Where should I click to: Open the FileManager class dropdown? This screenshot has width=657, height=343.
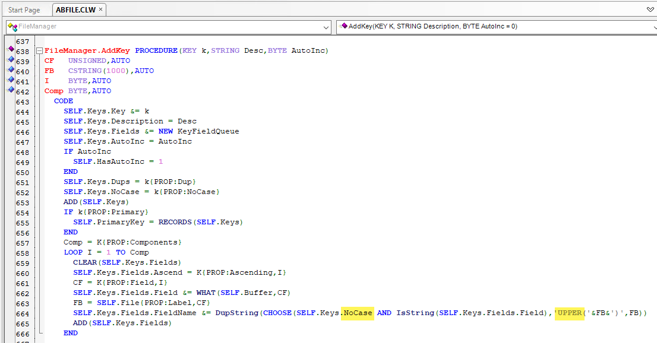click(x=326, y=27)
